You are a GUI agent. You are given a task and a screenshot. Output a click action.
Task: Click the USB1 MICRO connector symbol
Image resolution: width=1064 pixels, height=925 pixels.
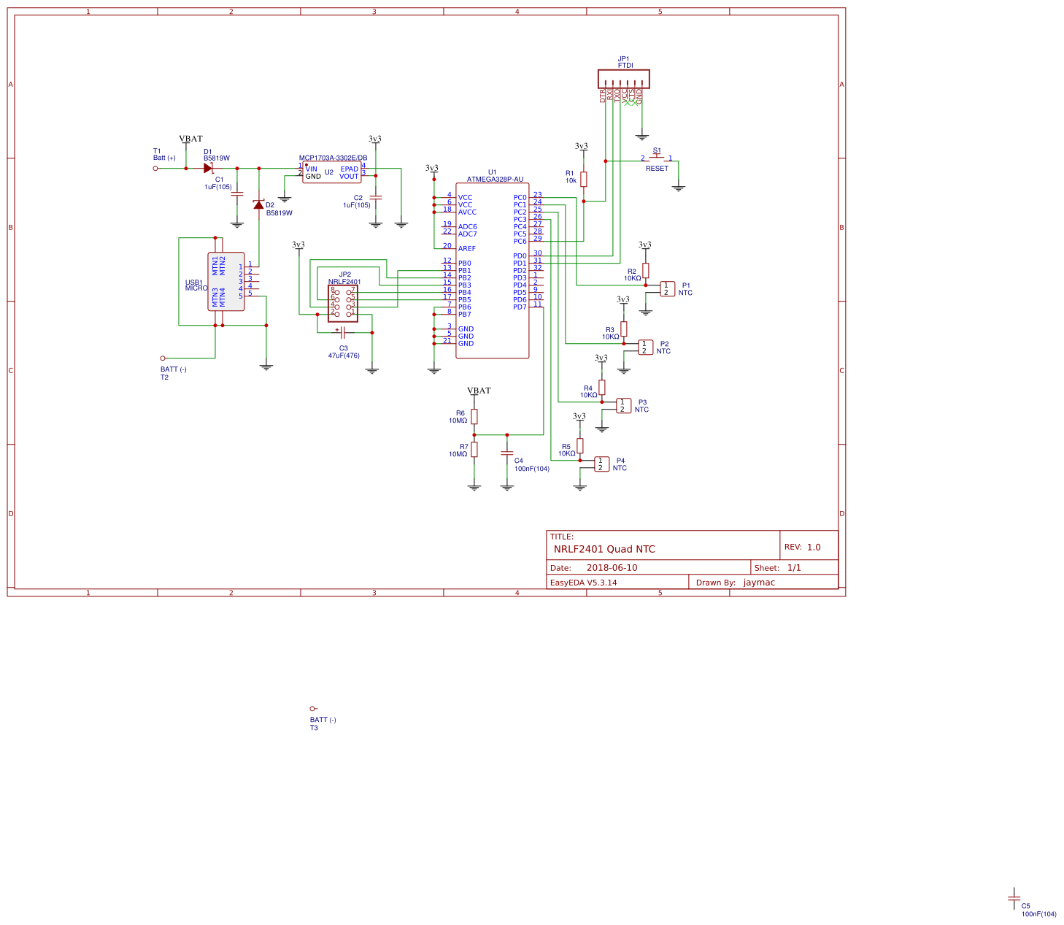pos(225,281)
